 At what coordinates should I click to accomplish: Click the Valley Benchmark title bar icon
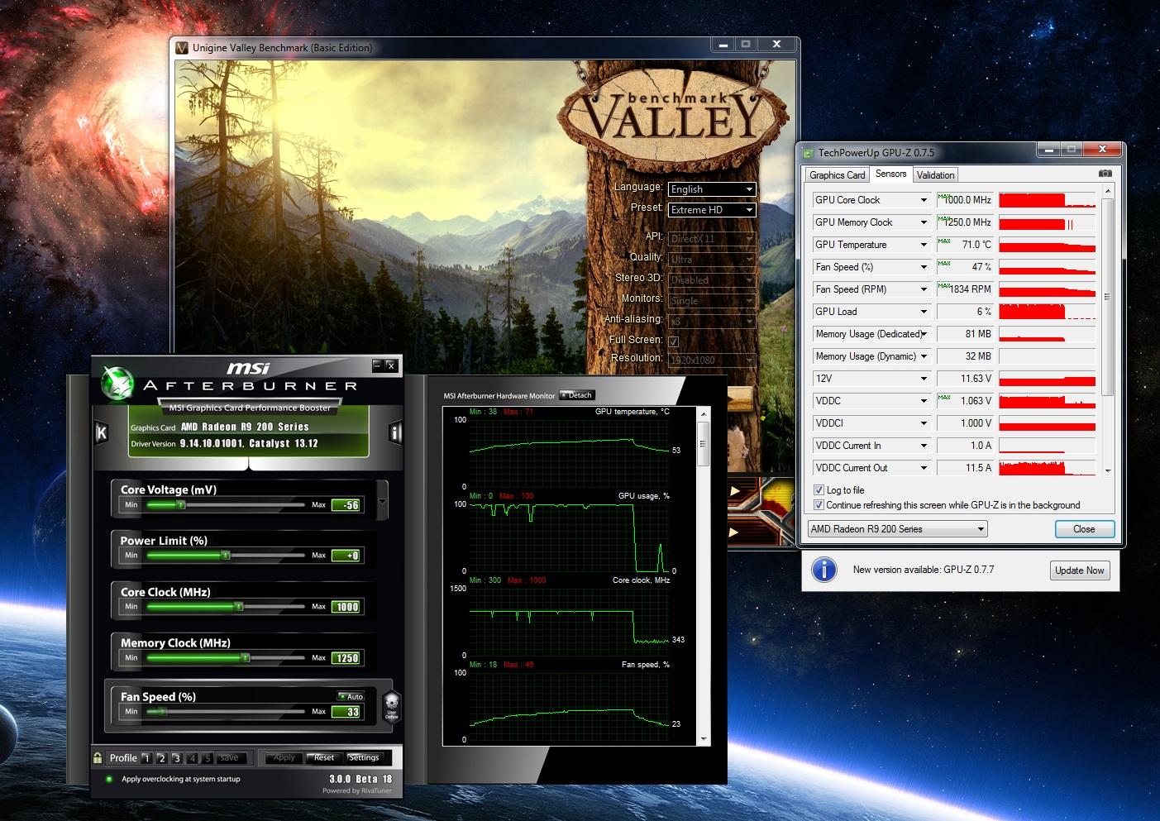(x=182, y=47)
